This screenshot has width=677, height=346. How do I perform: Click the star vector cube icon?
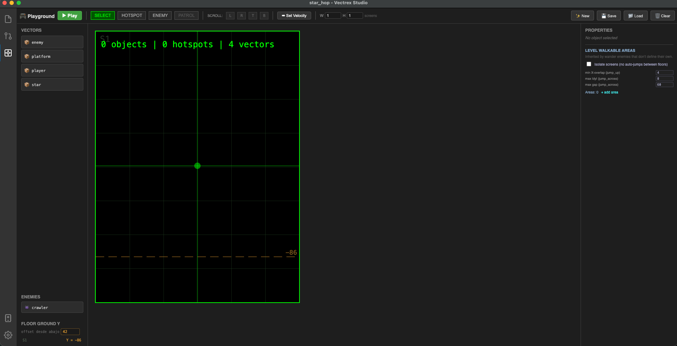pyautogui.click(x=27, y=85)
